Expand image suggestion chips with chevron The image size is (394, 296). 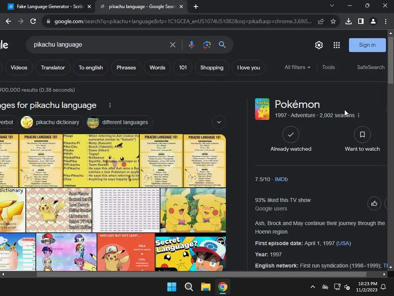(x=219, y=122)
